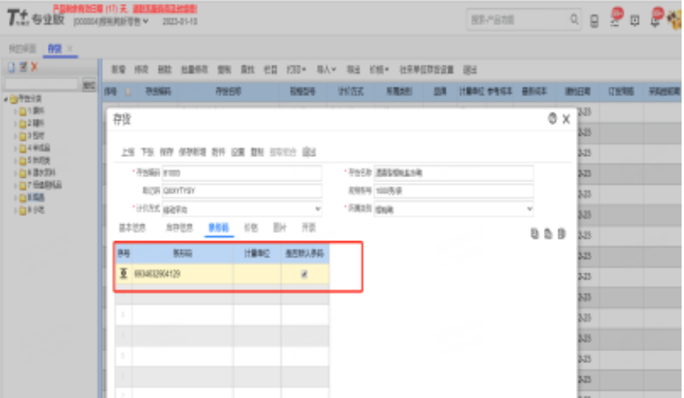Image resolution: width=684 pixels, height=398 pixels.
Task: Click the red X delete icon above tree
Action: [34, 66]
